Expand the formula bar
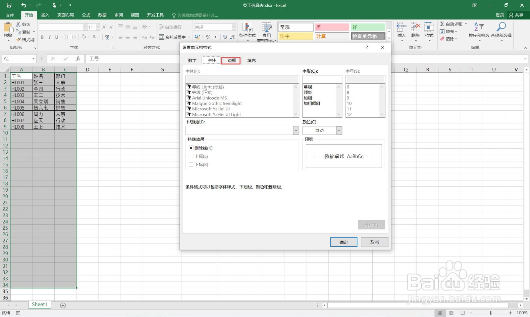 [526, 59]
